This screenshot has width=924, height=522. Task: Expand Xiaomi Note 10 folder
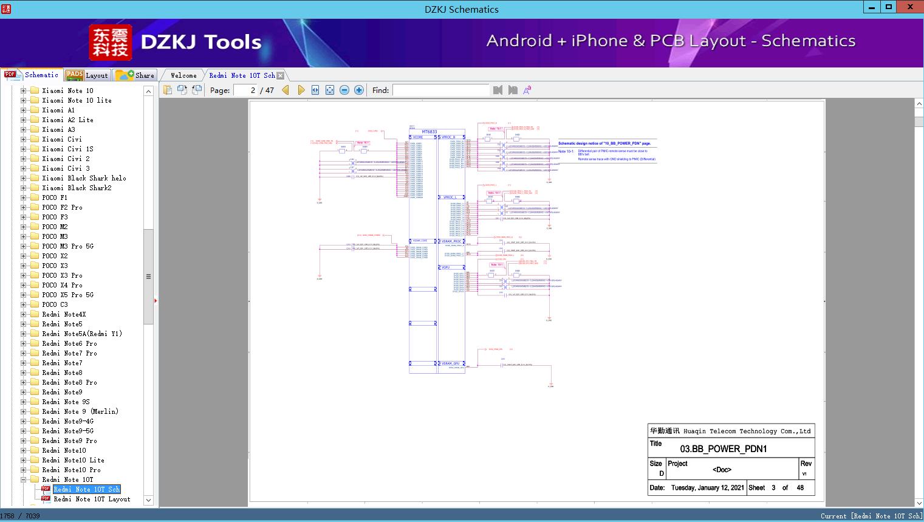[x=23, y=91]
